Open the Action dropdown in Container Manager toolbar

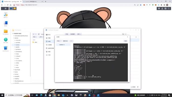pos(79,34)
